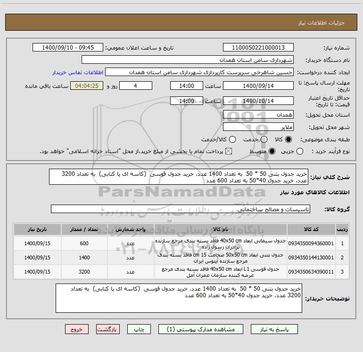Image resolution: width=363 pixels, height=352 pixels.
Task: Click the announcement date field 1400/09/10 - 09:45
Action: click(68, 47)
